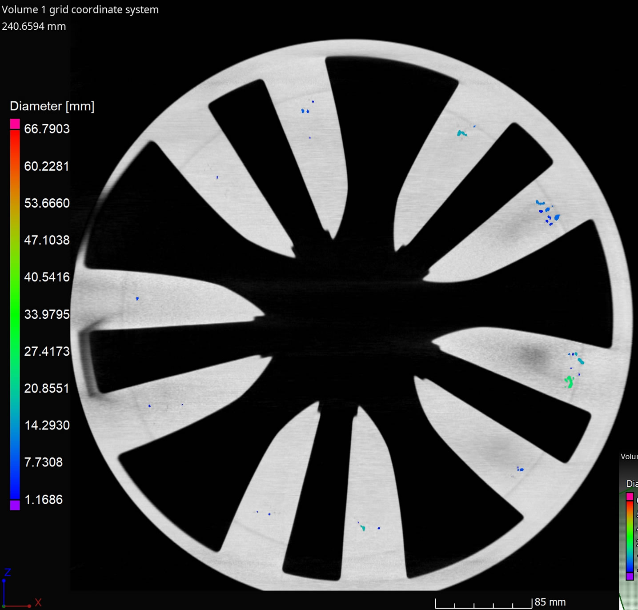The width and height of the screenshot is (638, 610).
Task: Select the X axis indicator in orientation tripod
Action: [x=38, y=602]
